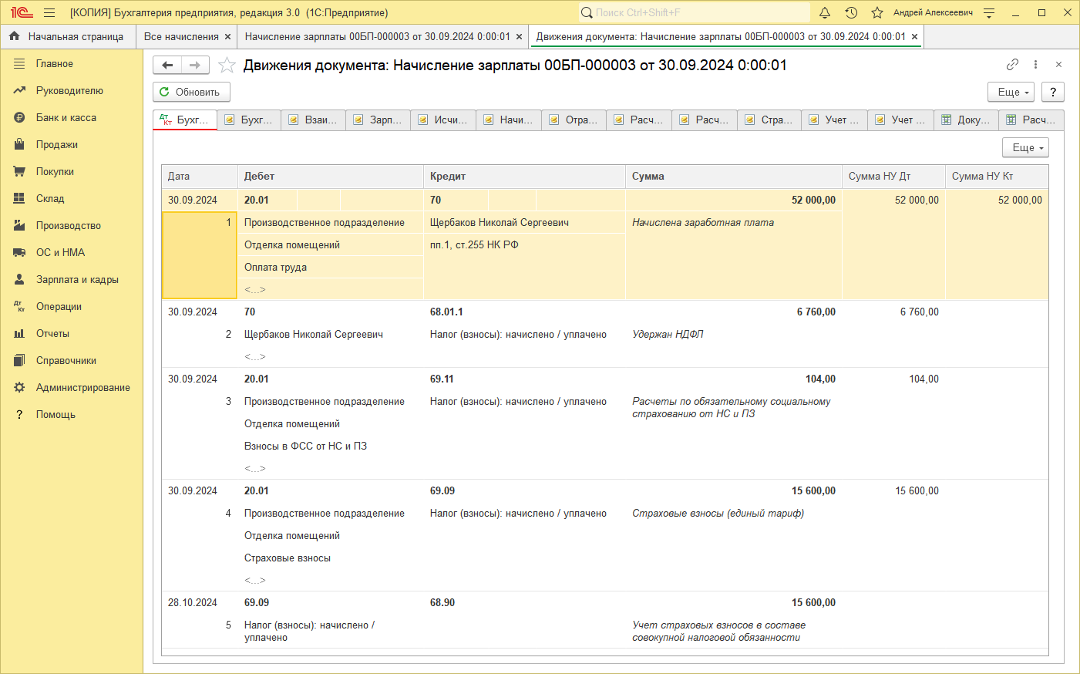Open Продажи section in sidebar

coord(71,145)
